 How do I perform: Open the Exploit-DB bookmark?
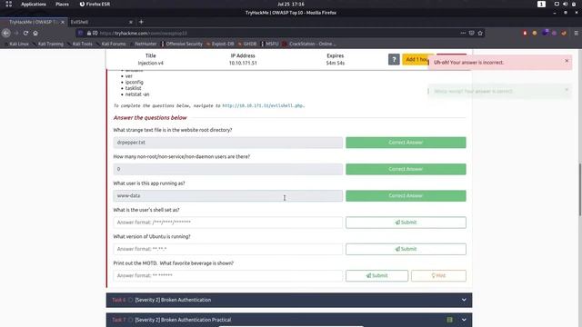click(220, 44)
